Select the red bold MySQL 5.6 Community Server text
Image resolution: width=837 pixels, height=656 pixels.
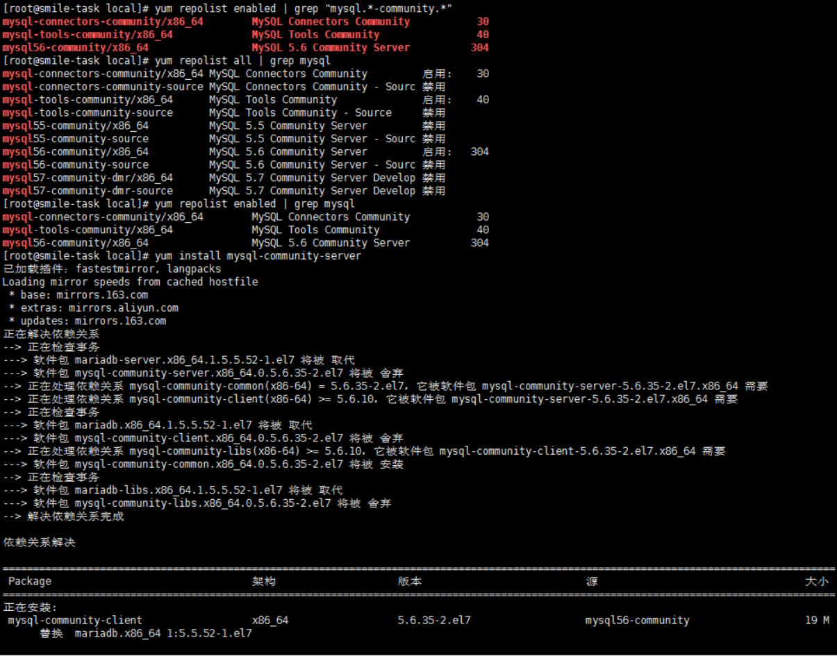pyautogui.click(x=331, y=48)
